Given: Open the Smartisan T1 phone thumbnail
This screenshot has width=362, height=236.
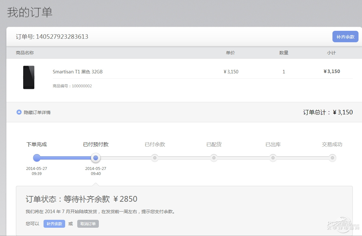Looking at the screenshot, I should click(x=29, y=77).
